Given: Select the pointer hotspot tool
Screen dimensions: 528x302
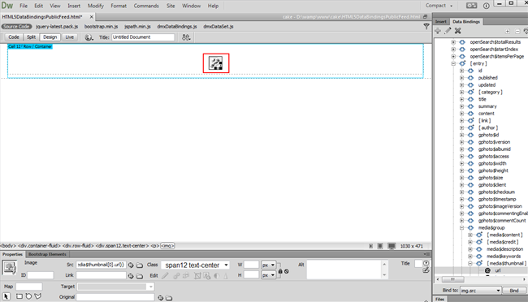Looking at the screenshot, I should (6, 296).
